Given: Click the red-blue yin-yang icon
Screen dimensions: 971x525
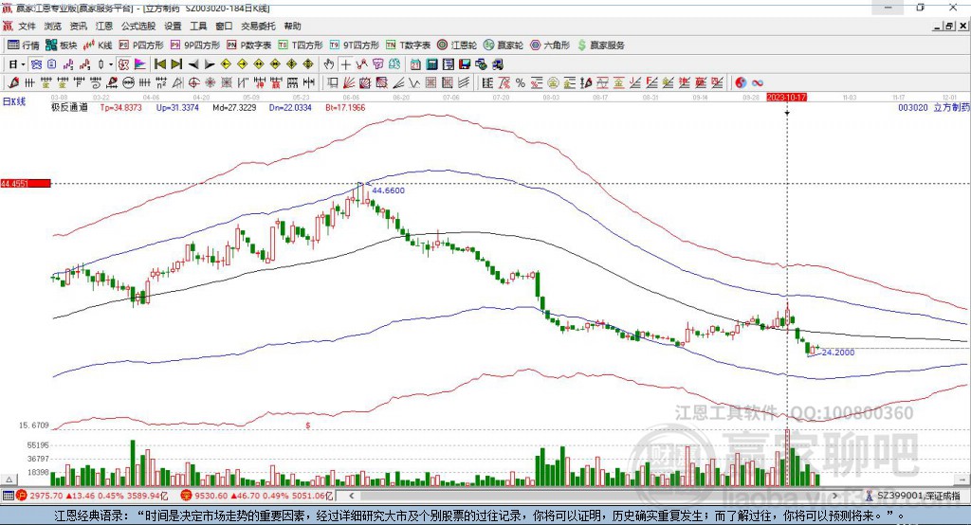Looking at the screenshot, I should tap(741, 83).
